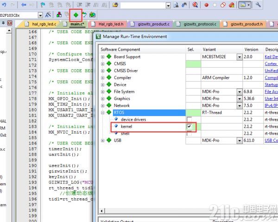Collapse the RTOS component node
Viewport: 278px width, 222px height.
tap(103, 113)
